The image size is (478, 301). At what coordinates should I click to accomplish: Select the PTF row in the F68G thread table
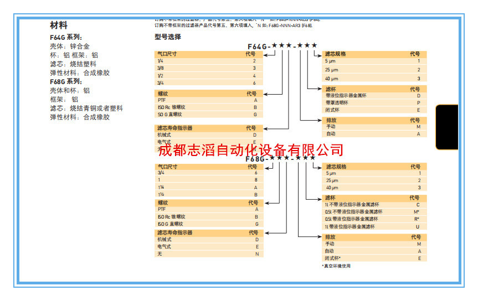pyautogui.click(x=209, y=209)
